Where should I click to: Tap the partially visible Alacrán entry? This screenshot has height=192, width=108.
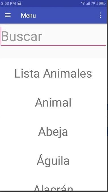coord(53,188)
